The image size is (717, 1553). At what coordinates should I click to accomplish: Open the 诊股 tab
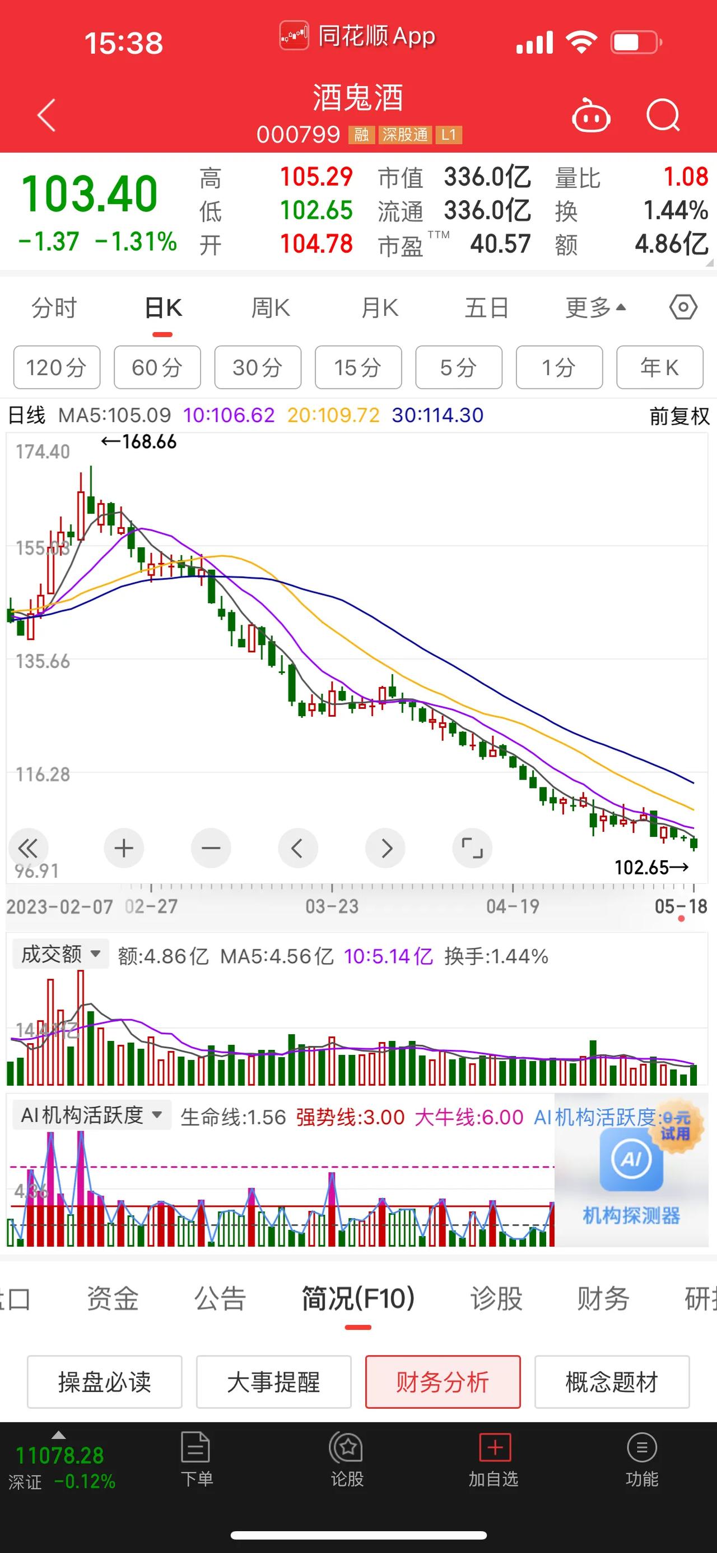[x=496, y=1298]
